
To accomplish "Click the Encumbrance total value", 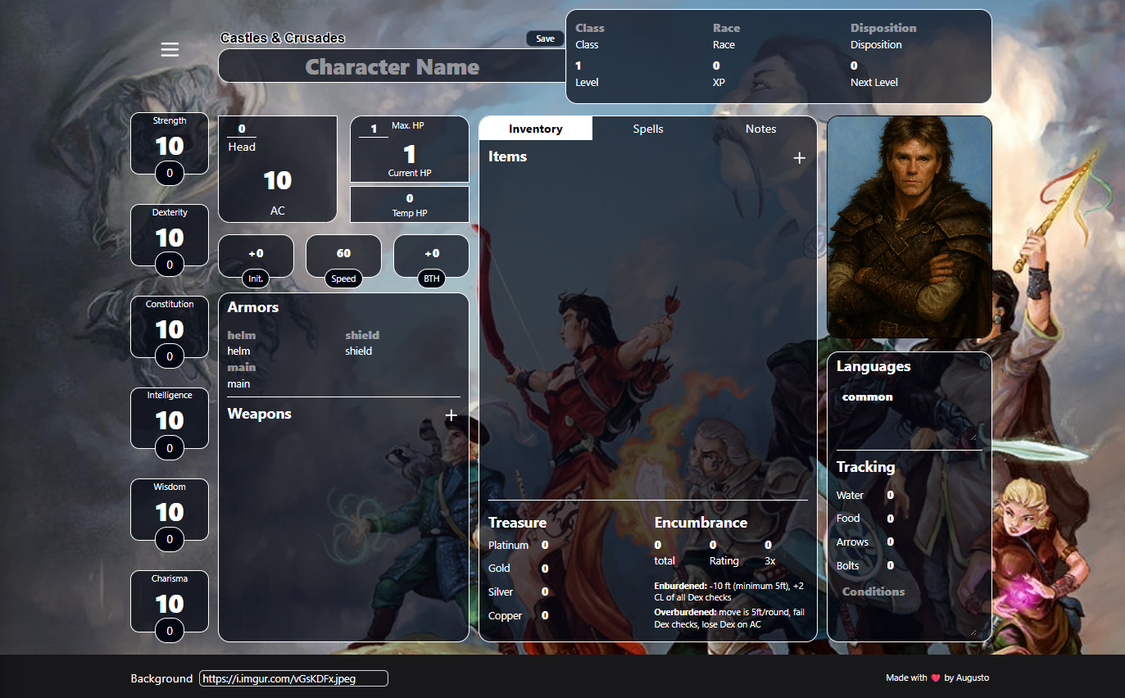I will click(x=658, y=546).
